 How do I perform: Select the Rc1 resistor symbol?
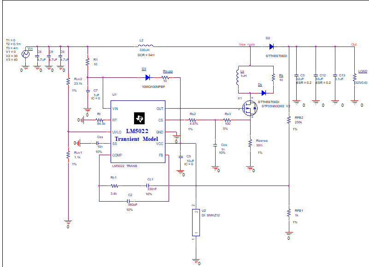coord(115,186)
